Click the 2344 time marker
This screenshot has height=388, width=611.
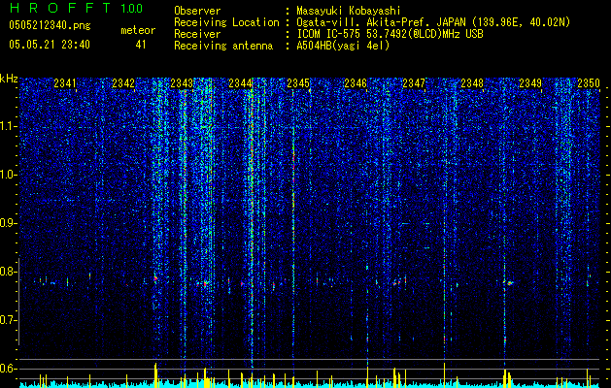(240, 82)
